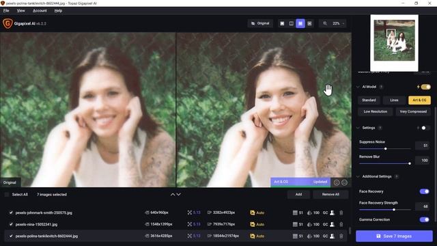The image size is (437, 246).
Task: Select the pexels-johnmark-smith-250575.jpg file name
Action: coord(44,213)
